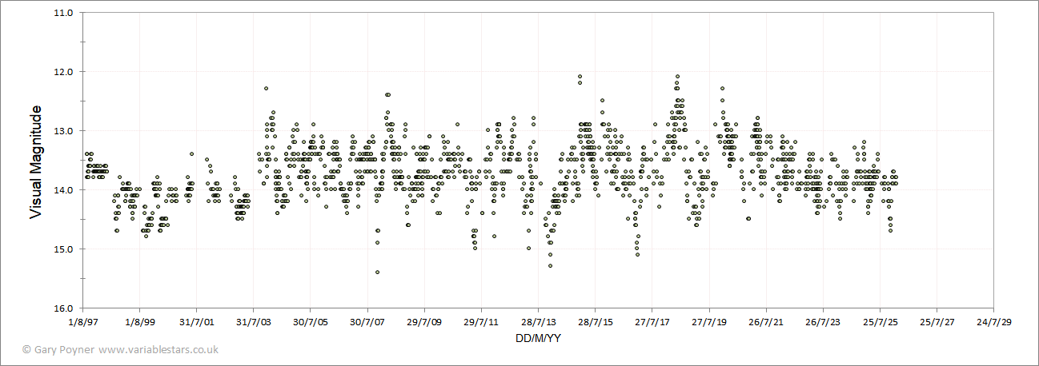Click the 24/7/29 date label

(x=993, y=322)
